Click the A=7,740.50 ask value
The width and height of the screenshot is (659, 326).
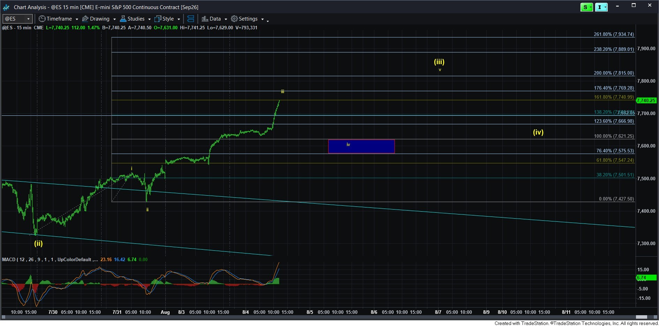140,28
